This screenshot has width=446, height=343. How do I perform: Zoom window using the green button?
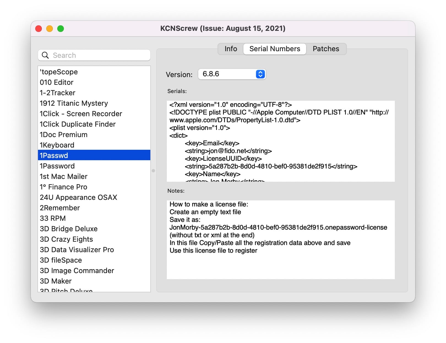(61, 29)
